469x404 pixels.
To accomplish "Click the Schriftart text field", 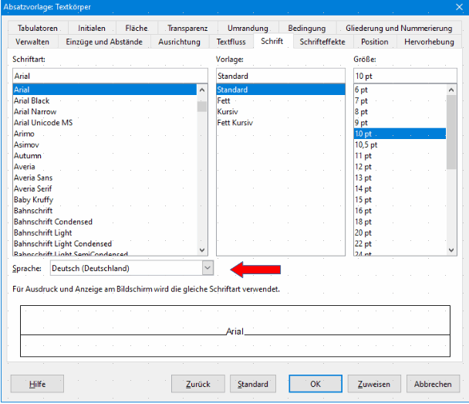I will pyautogui.click(x=110, y=76).
